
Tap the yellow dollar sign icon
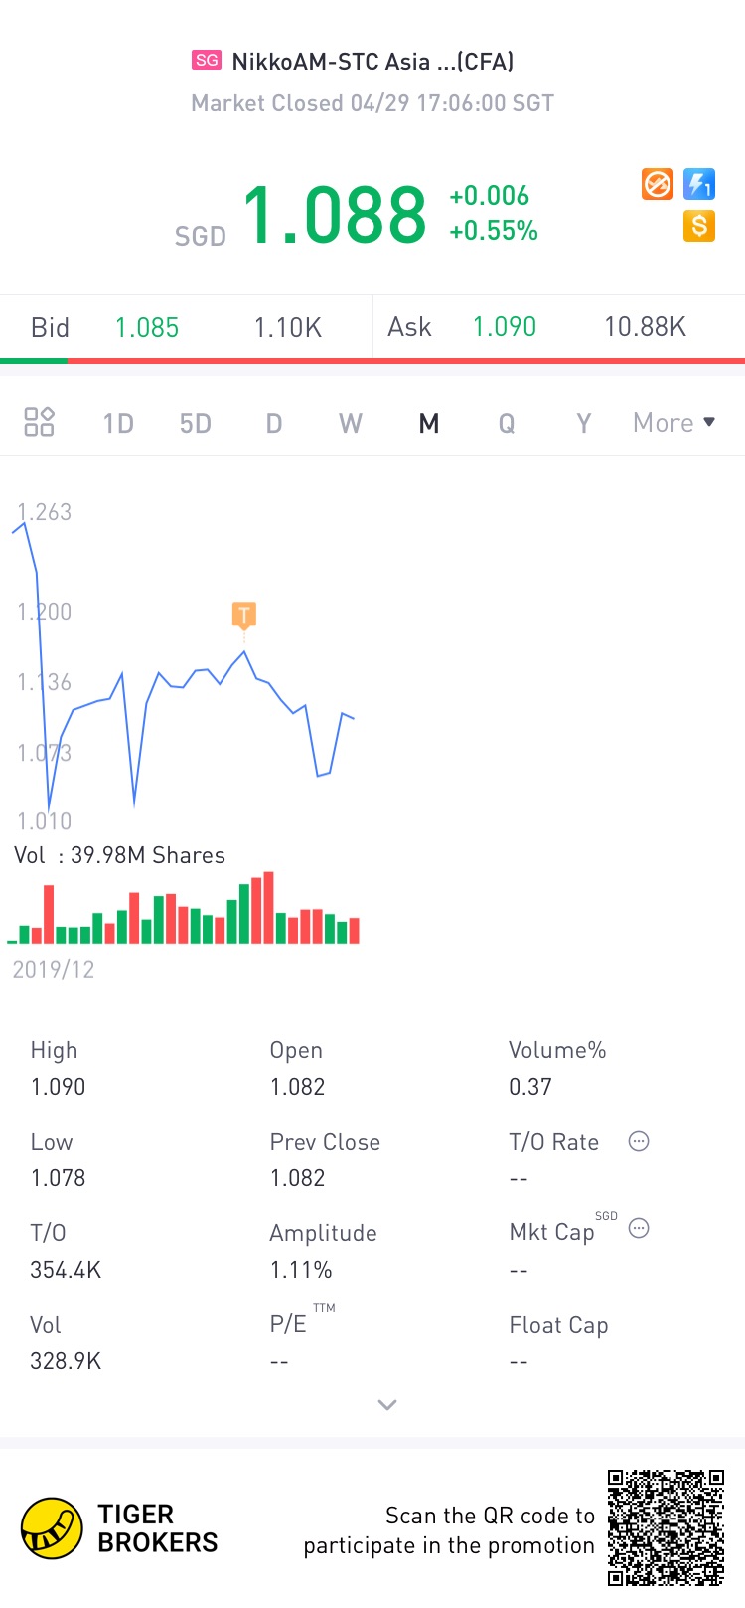pos(699,226)
